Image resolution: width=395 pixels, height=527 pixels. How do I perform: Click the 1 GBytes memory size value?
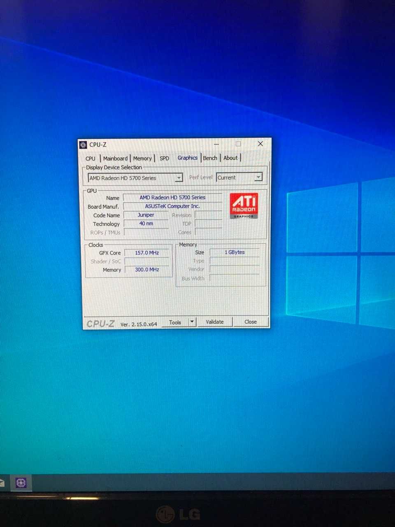coord(235,252)
